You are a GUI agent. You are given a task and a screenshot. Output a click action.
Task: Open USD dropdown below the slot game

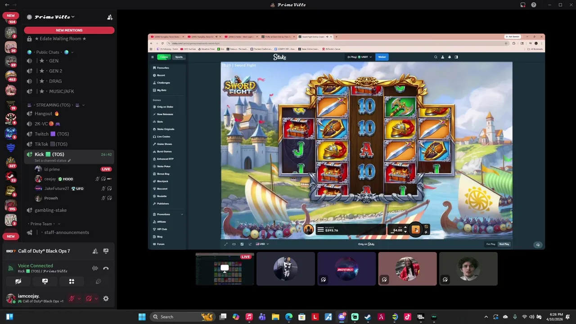262,244
